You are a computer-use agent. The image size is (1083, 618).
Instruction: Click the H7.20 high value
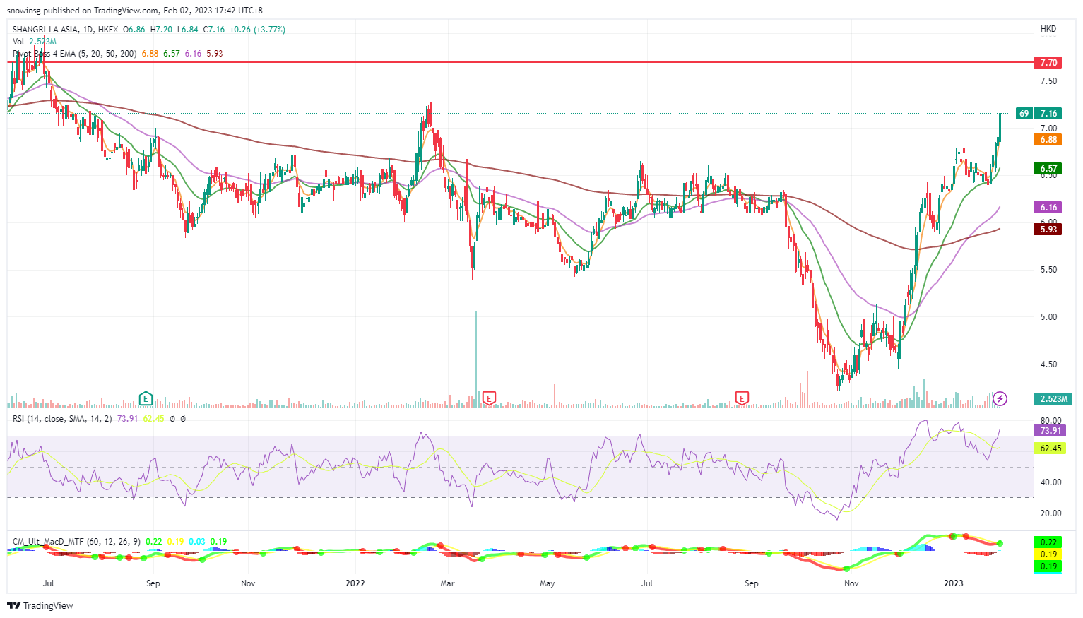161,30
